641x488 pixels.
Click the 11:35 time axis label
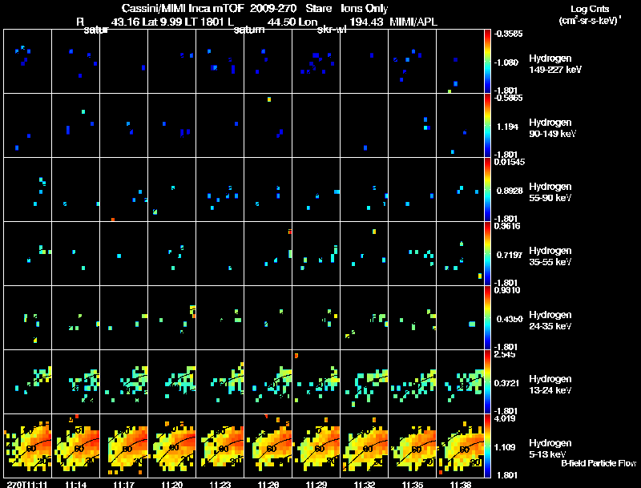click(413, 485)
